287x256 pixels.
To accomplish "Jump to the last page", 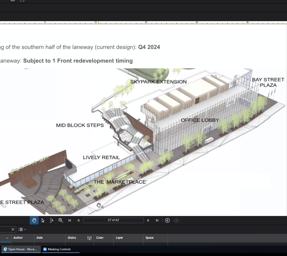I will 157,221.
